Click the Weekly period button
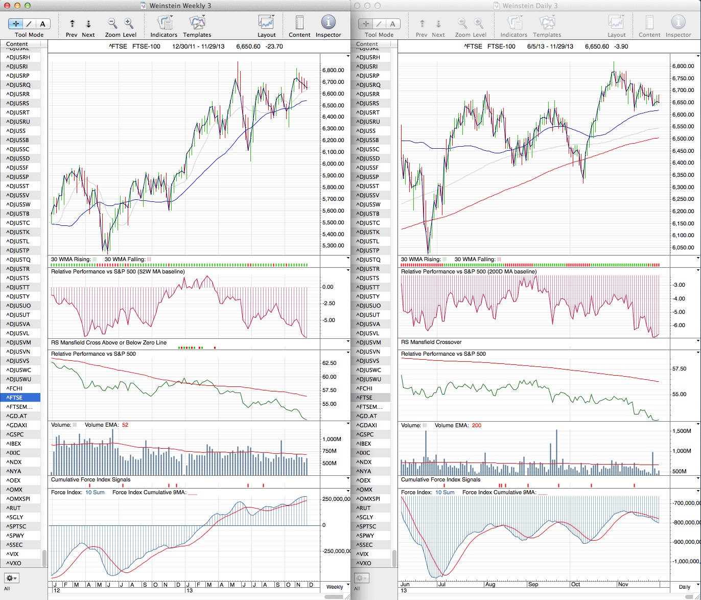This screenshot has width=701, height=600. point(335,587)
